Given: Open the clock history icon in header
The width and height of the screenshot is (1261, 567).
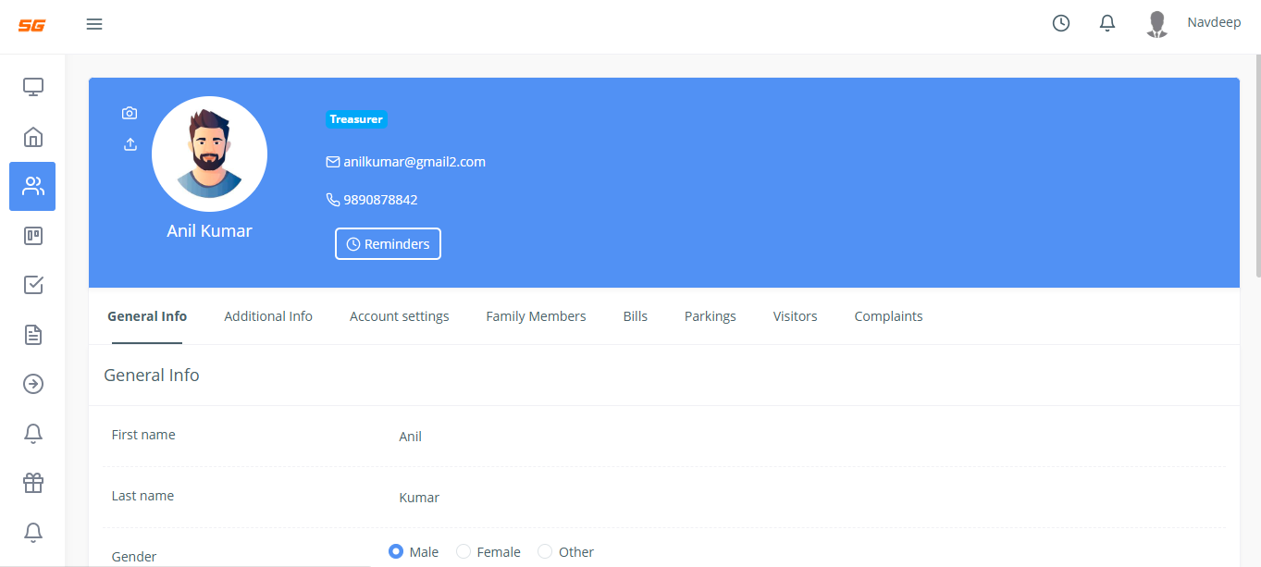Looking at the screenshot, I should tap(1061, 24).
